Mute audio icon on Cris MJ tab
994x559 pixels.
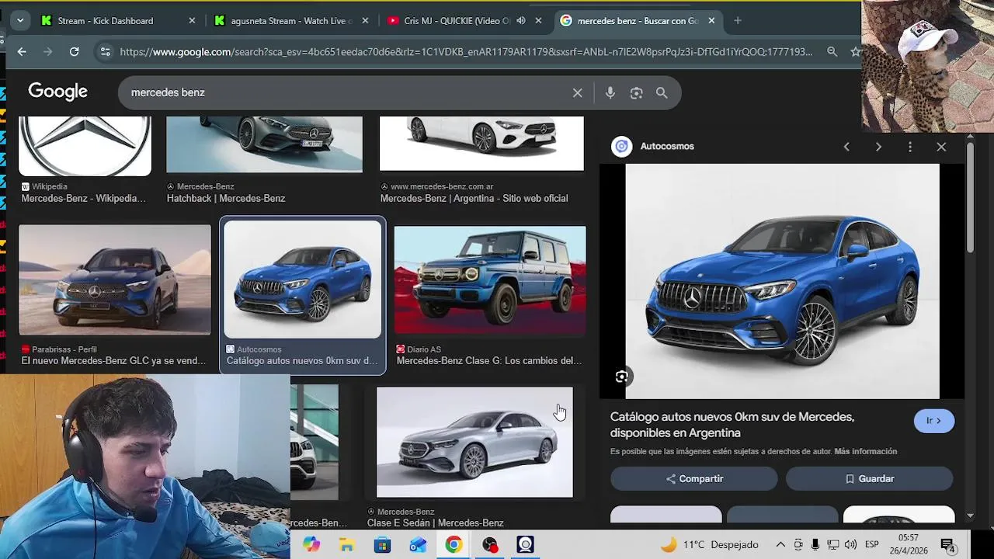pyautogui.click(x=521, y=21)
